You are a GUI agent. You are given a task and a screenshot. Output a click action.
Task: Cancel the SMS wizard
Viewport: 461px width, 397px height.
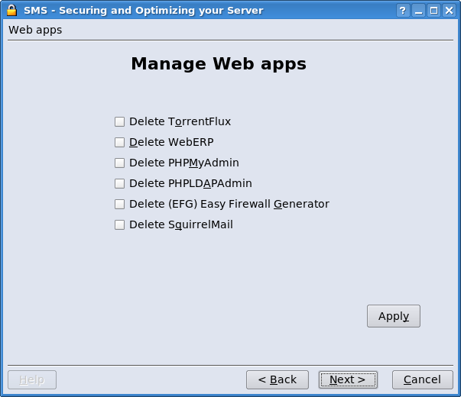click(x=423, y=379)
